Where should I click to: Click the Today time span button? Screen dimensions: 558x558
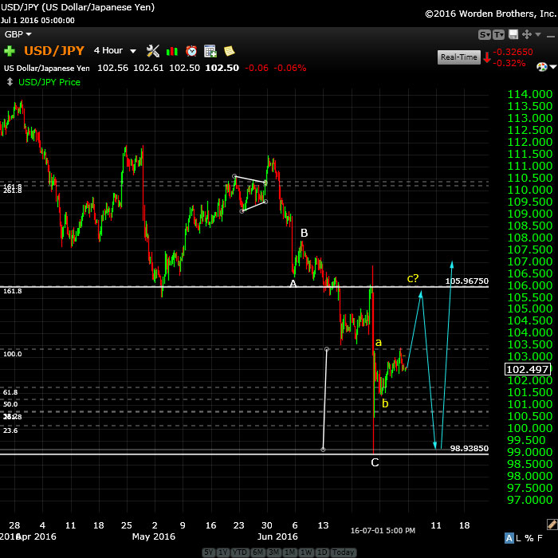pyautogui.click(x=343, y=552)
